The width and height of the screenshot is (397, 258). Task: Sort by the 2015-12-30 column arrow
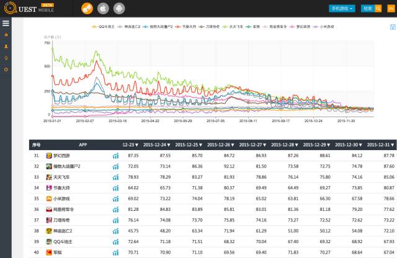360,145
